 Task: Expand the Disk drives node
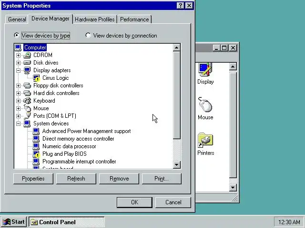pyautogui.click(x=18, y=63)
